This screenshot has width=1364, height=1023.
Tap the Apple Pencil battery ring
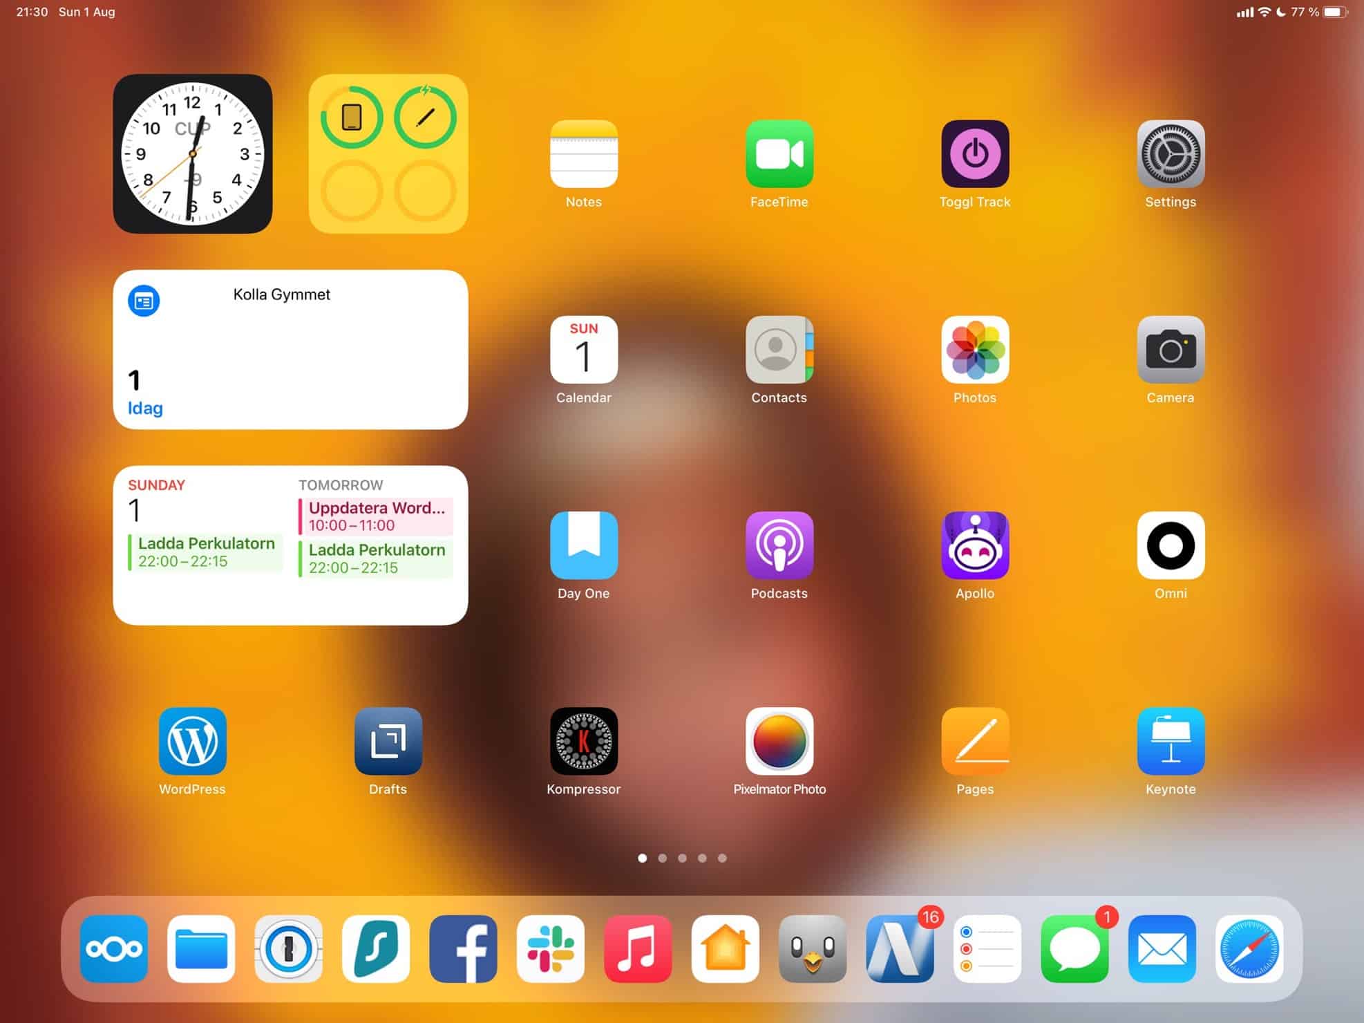tap(425, 117)
